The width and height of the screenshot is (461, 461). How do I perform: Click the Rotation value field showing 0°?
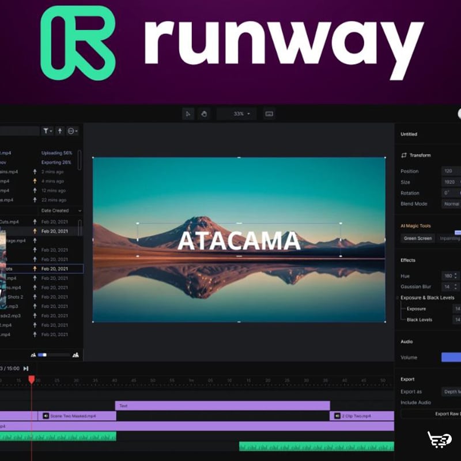pos(451,193)
